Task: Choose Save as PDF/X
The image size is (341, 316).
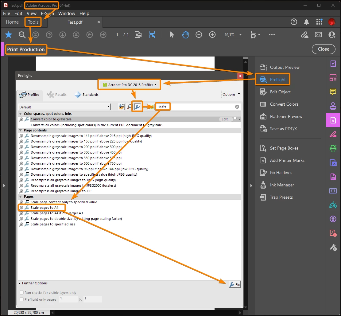Action: (x=278, y=129)
